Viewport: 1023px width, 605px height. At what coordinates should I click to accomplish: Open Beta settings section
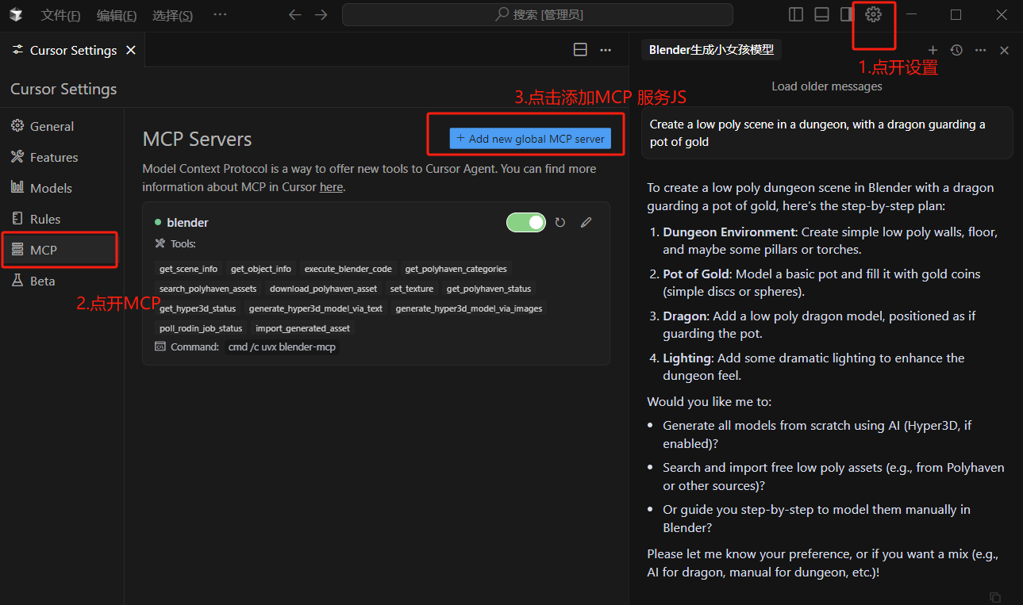pos(43,281)
